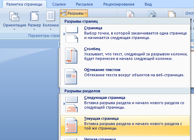Click the Отступ label in the ribbon
194x140 pixels.
pyautogui.click(x=189, y=13)
